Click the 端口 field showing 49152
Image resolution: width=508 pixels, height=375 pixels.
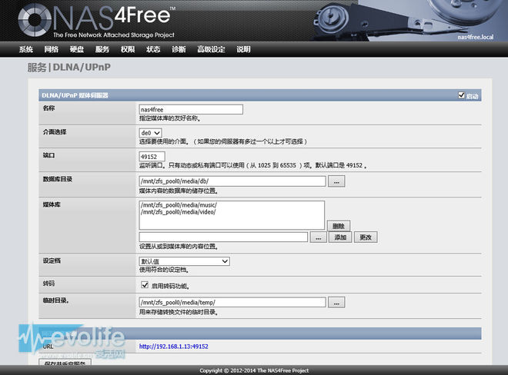(x=152, y=157)
